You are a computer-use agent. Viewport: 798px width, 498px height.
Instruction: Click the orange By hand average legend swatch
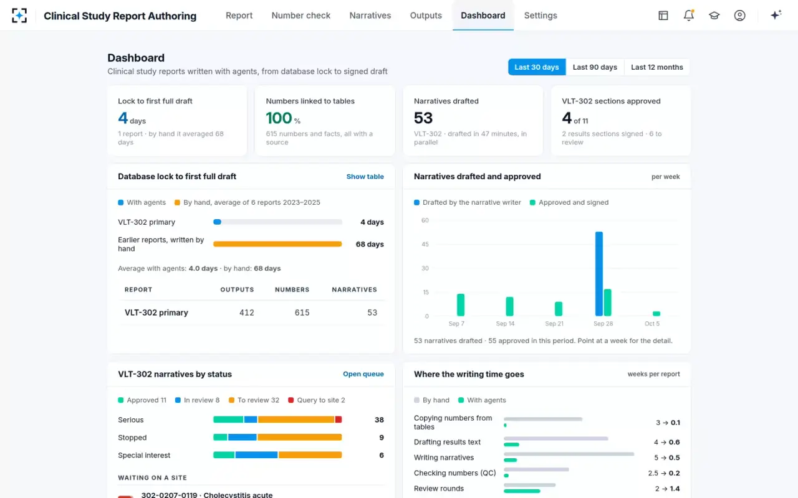click(x=178, y=202)
